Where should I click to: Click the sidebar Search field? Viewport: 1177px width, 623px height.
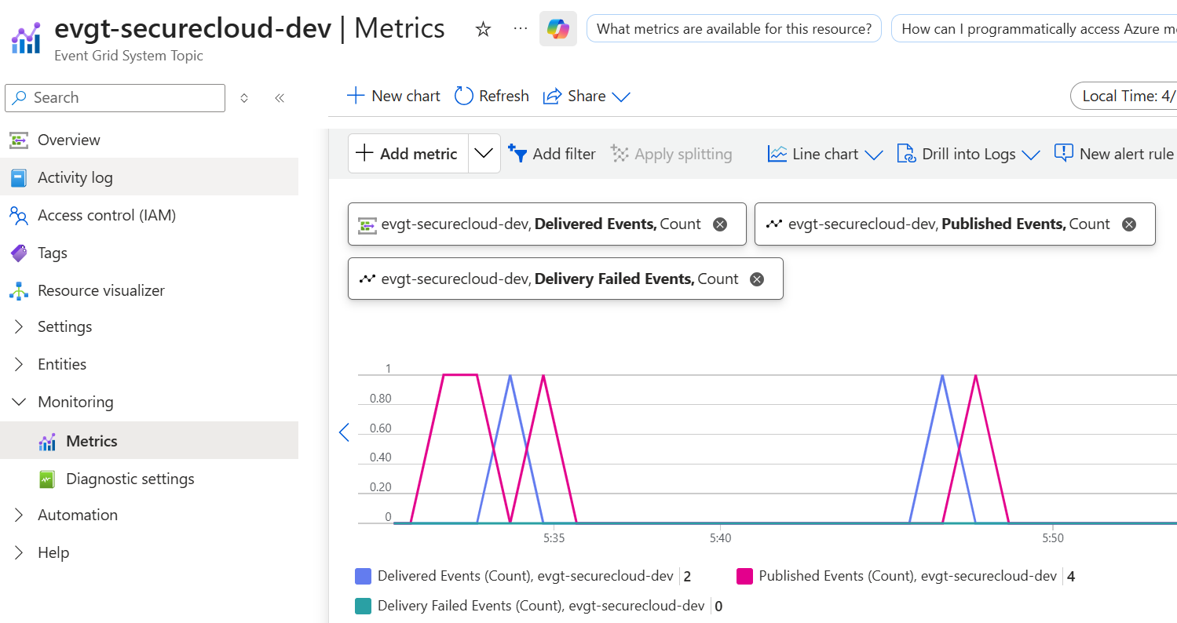point(115,98)
